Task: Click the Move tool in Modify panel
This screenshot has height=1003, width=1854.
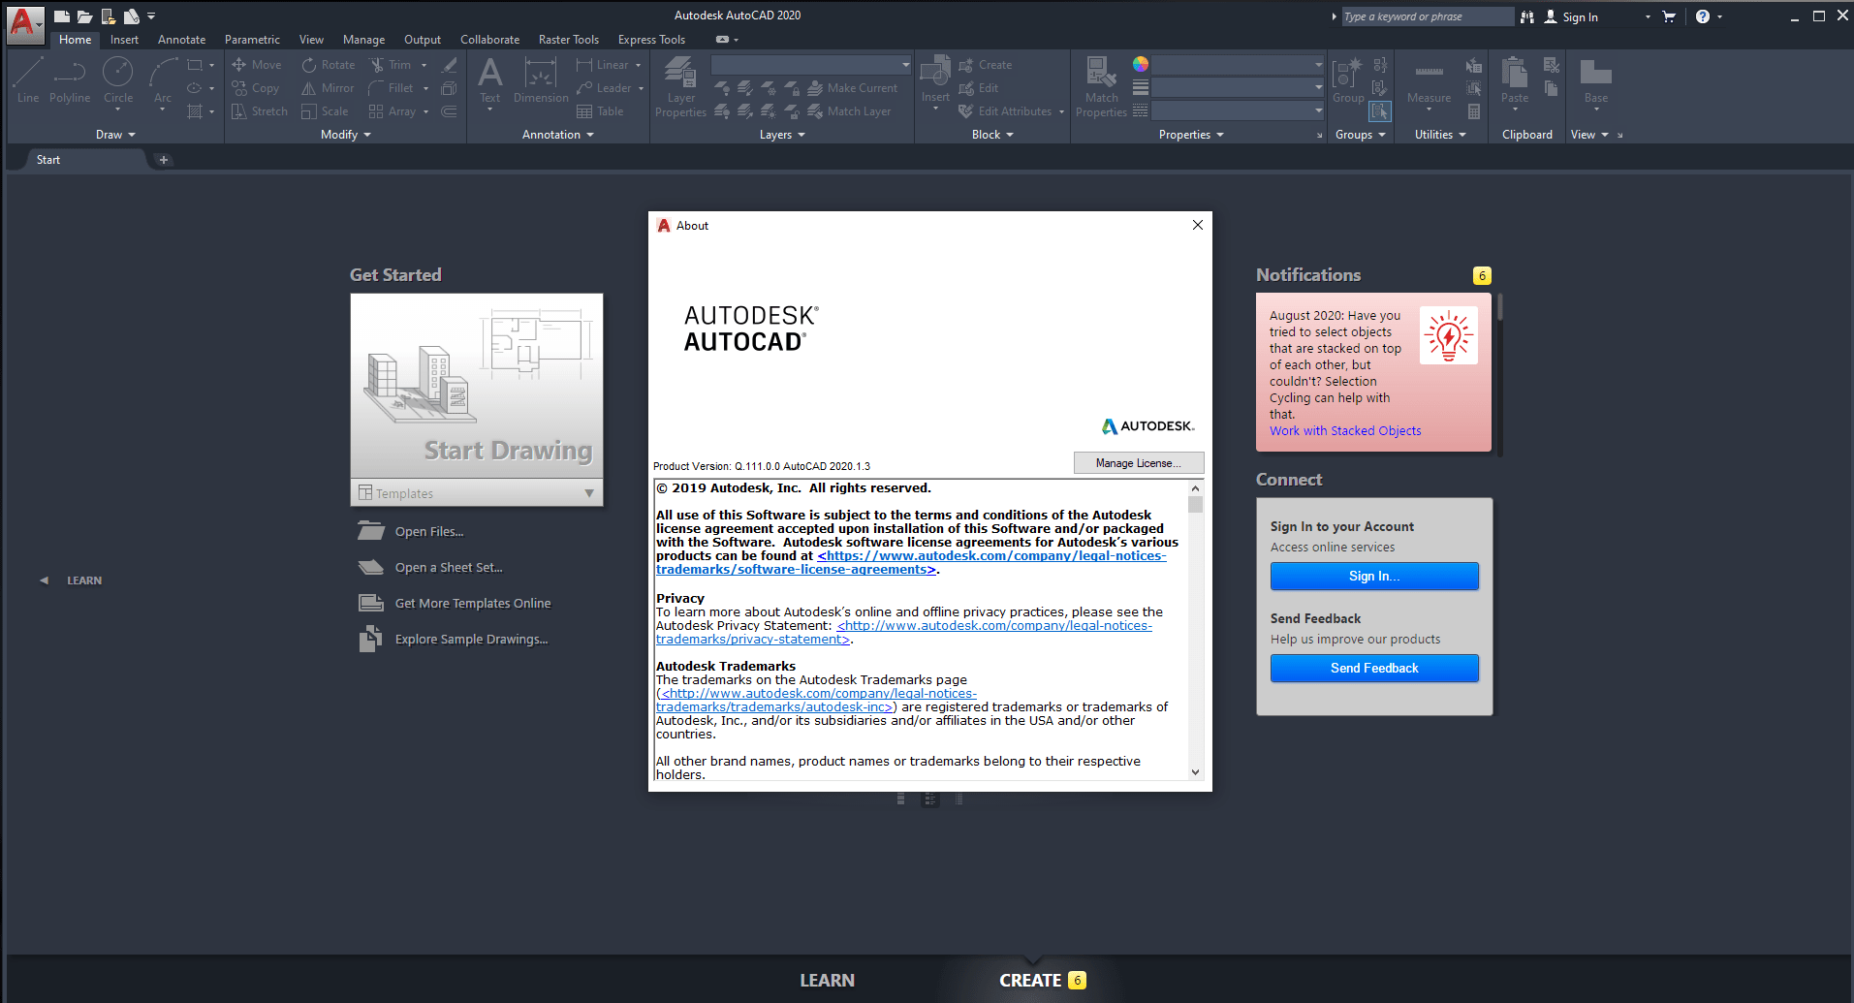Action: 257,65
